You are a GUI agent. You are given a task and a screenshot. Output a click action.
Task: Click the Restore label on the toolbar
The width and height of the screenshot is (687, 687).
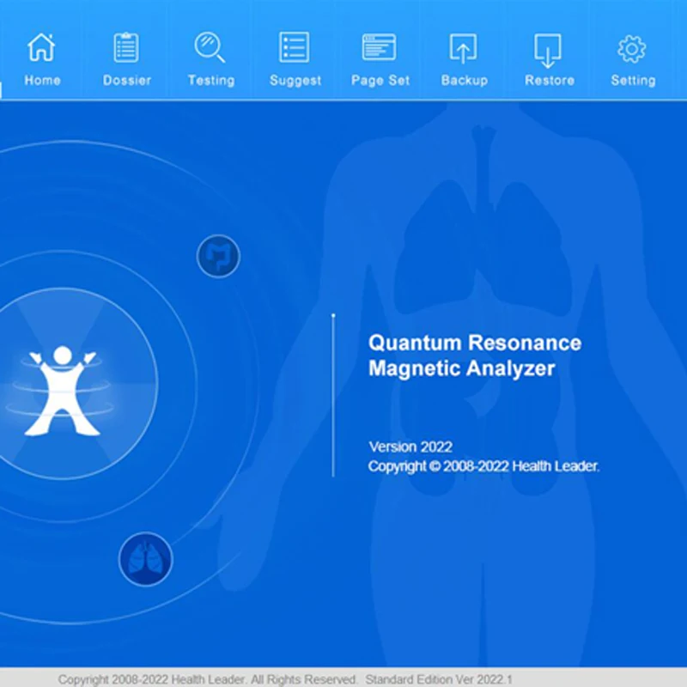tap(548, 80)
